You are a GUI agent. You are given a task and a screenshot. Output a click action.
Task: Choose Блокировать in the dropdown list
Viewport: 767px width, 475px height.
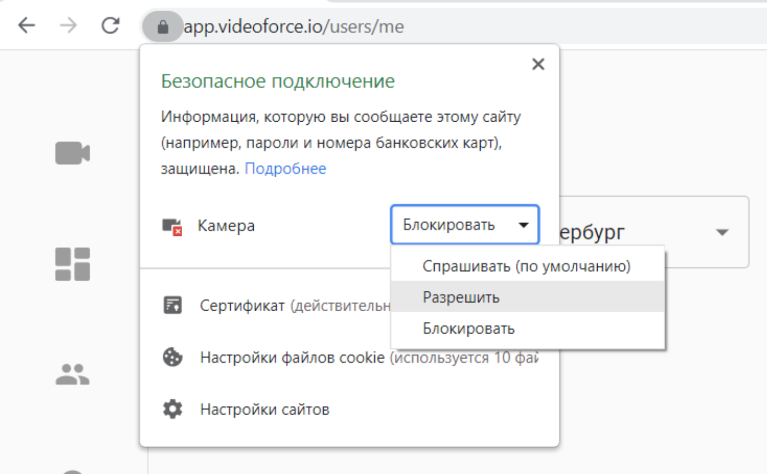point(528,328)
